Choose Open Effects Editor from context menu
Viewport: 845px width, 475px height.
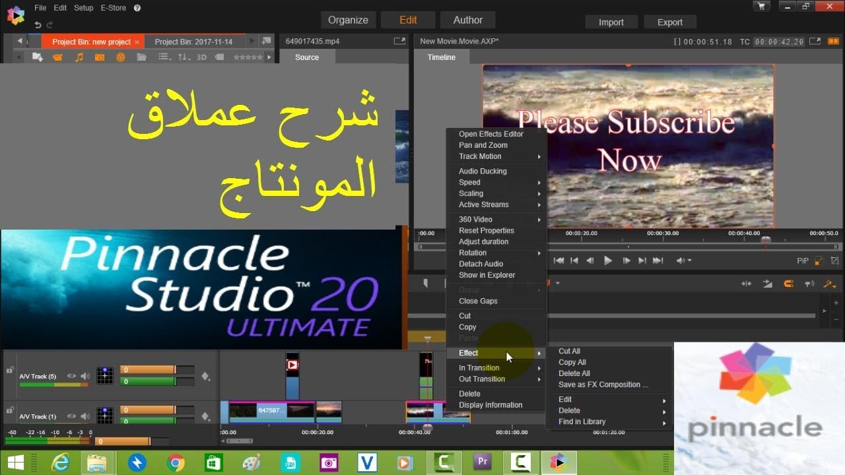coord(490,134)
